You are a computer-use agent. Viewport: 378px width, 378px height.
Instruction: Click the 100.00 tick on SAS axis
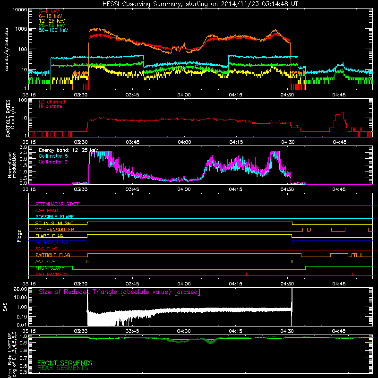tap(19, 289)
